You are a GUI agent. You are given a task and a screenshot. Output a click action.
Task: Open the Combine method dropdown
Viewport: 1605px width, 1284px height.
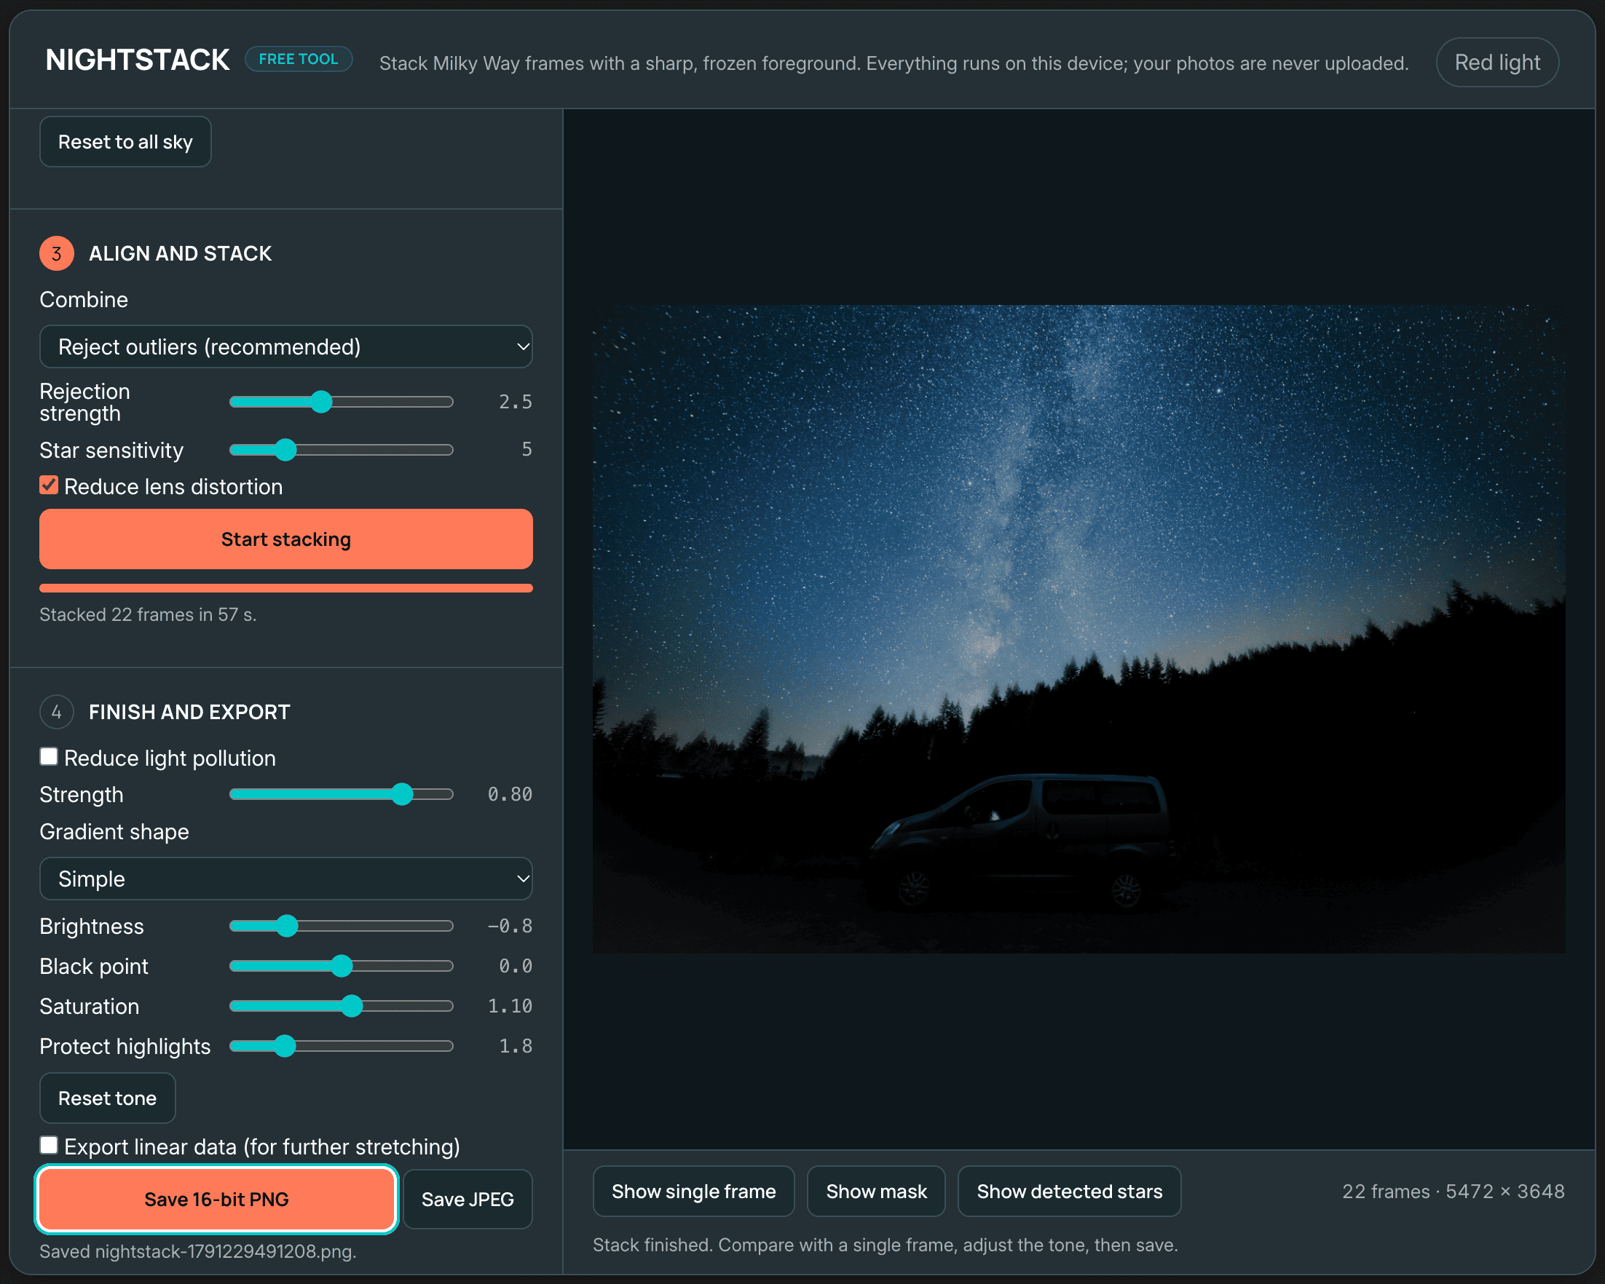pos(286,346)
